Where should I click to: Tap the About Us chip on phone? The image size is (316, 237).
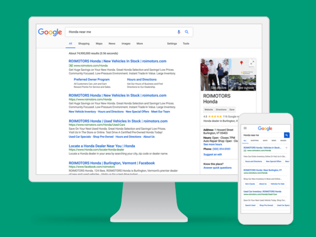tap(263, 184)
